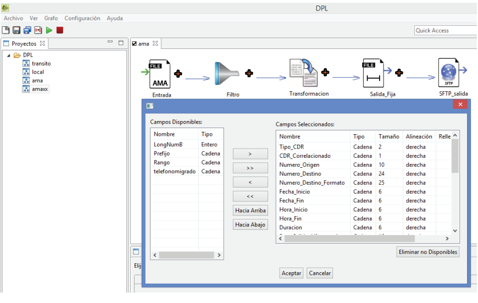478x303 pixels.
Task: Open the Grafo menu
Action: click(51, 18)
